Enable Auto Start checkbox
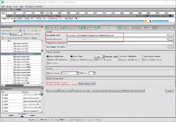Image resolution: width=176 pixels, height=122 pixels. pyautogui.click(x=47, y=63)
